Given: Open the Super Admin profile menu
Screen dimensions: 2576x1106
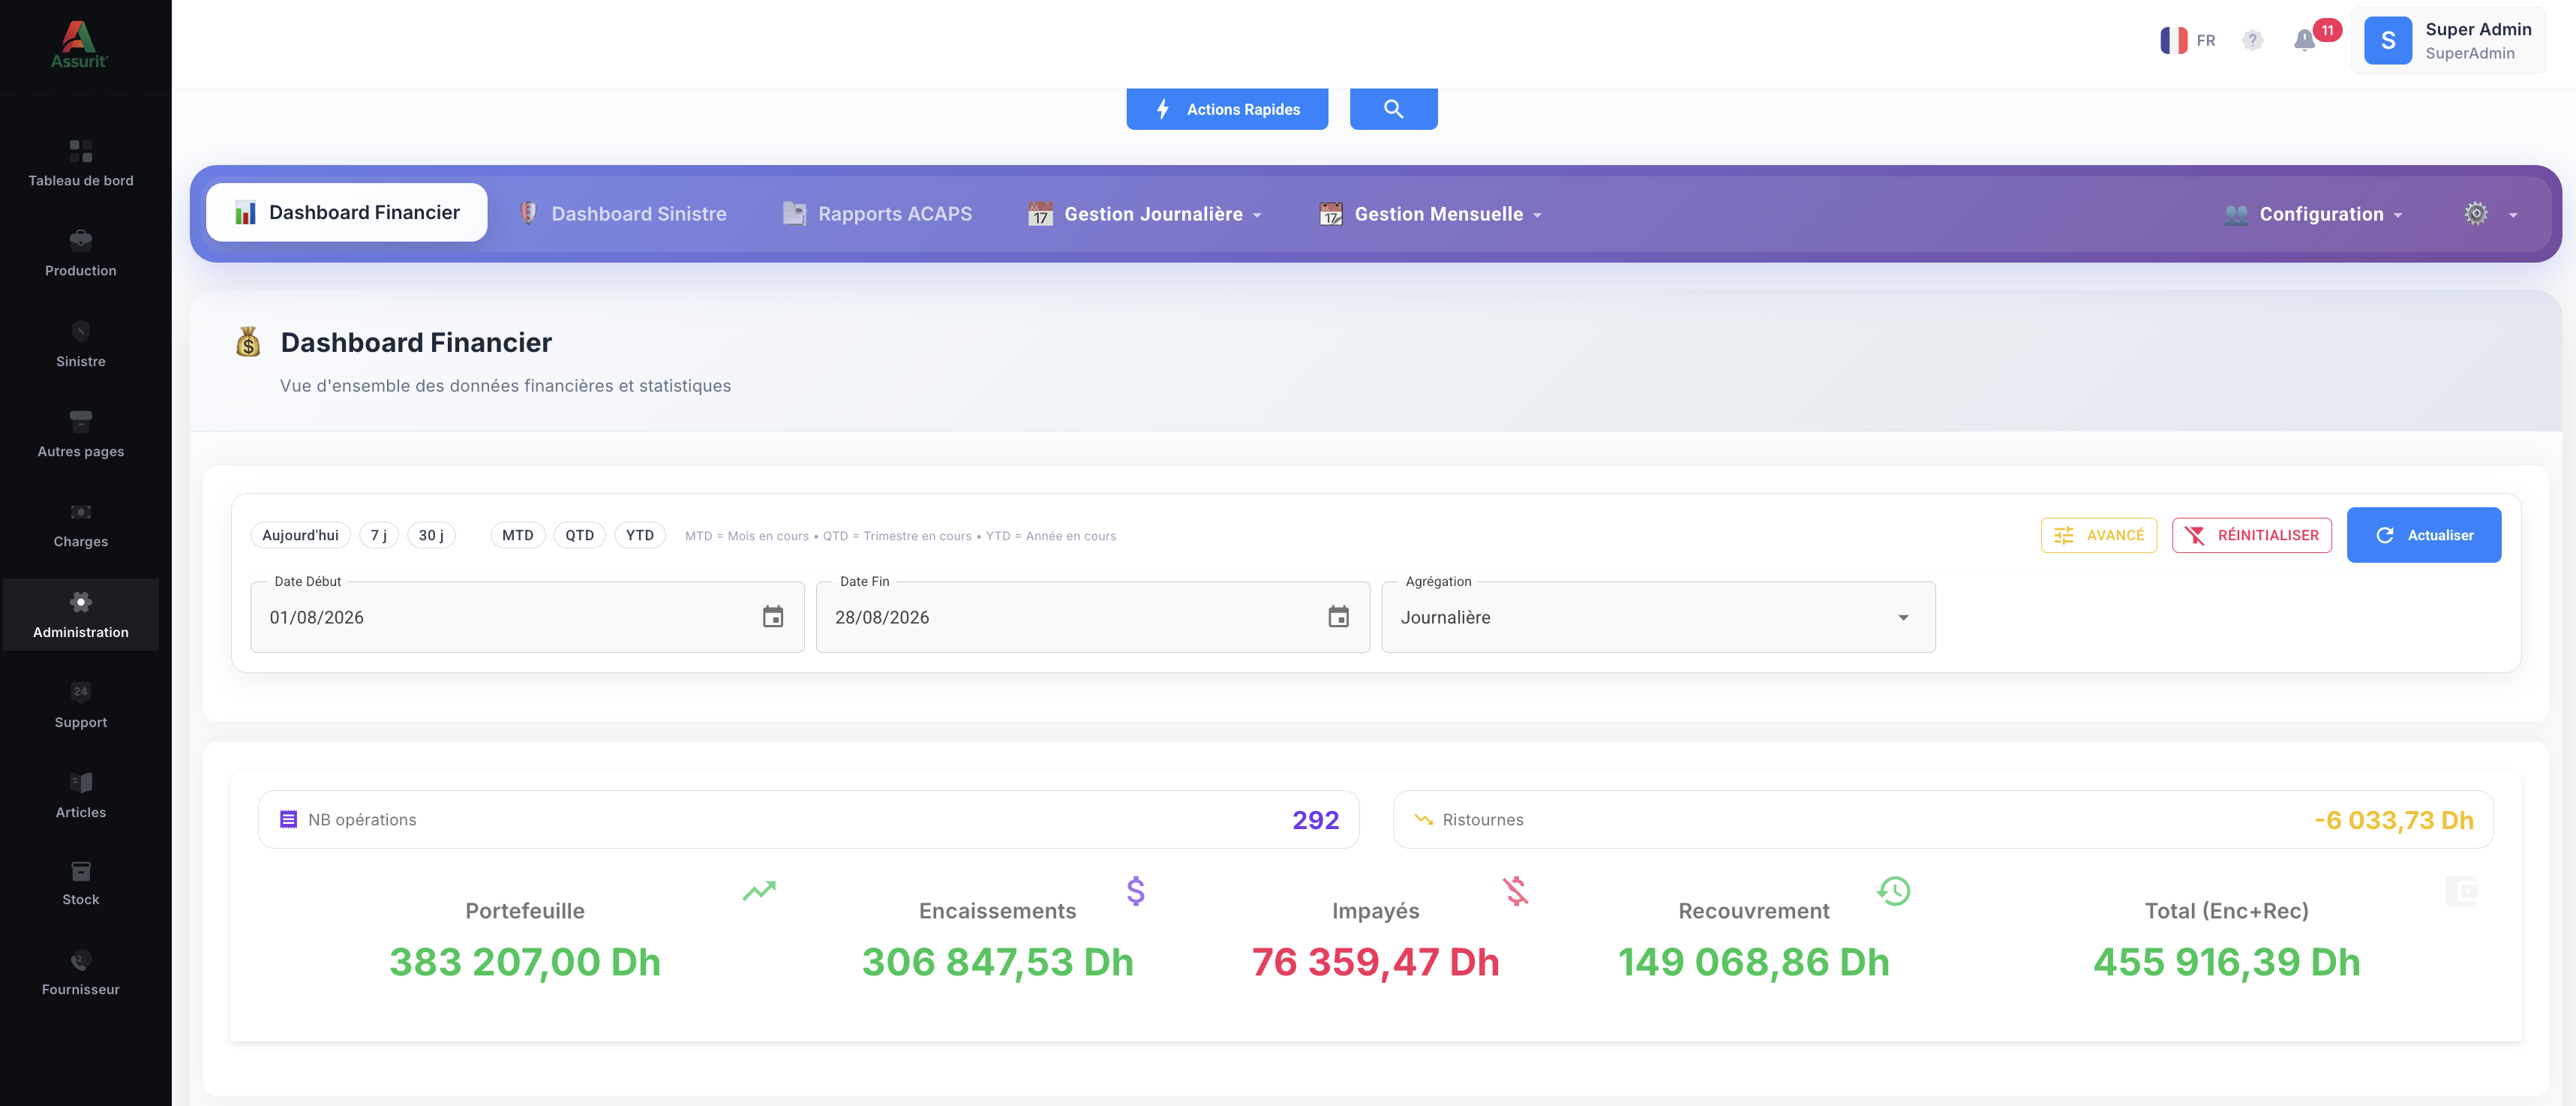Looking at the screenshot, I should pos(2448,40).
